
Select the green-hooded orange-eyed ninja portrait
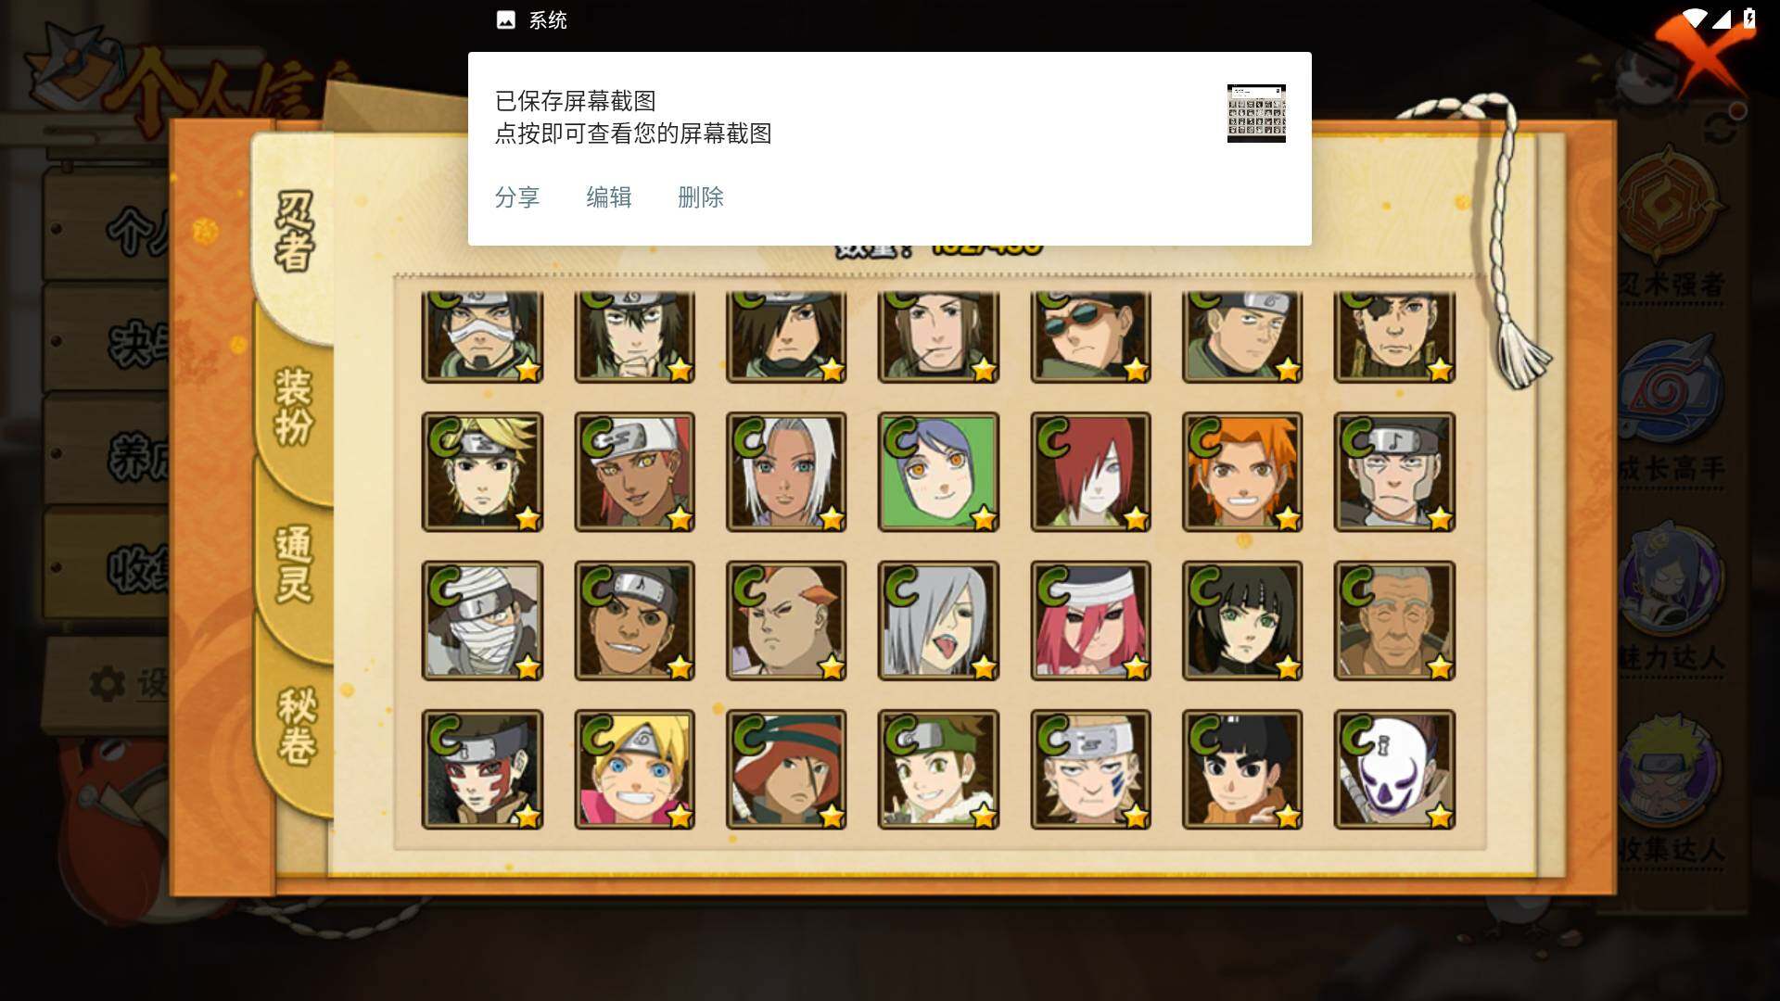tap(938, 472)
